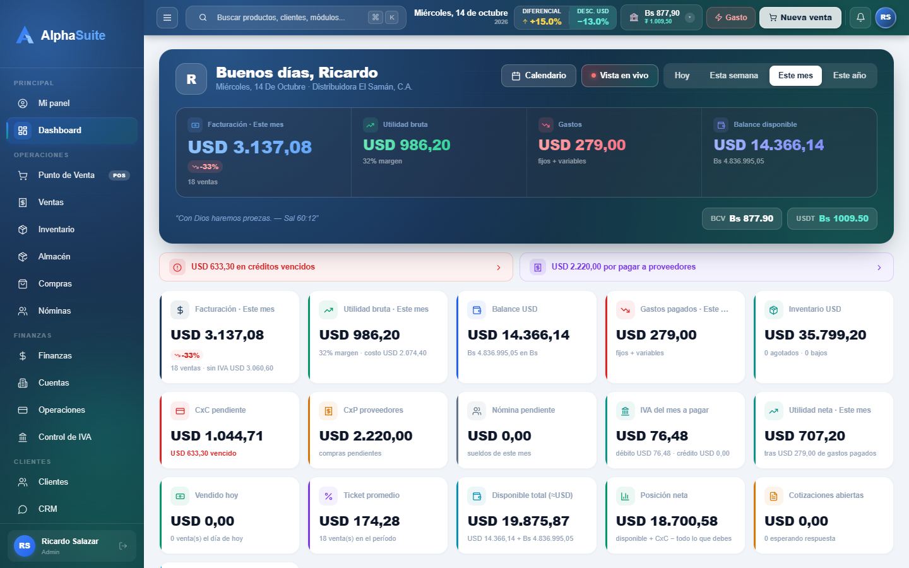Open the notifications bell
Viewport: 909px width, 568px height.
pos(860,18)
